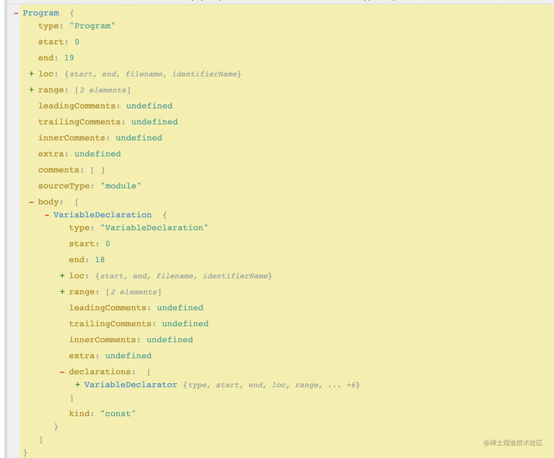The width and height of the screenshot is (554, 458).
Task: Click the comments empty array
Action: coord(97,170)
